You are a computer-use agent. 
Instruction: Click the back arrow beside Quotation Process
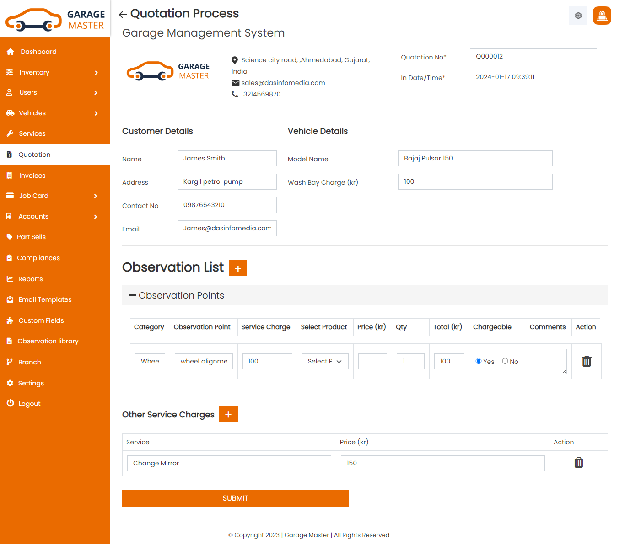click(123, 15)
